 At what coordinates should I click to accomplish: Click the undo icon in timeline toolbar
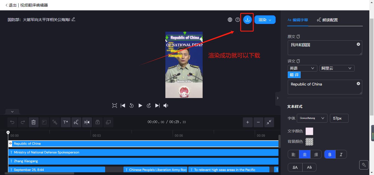click(12, 122)
